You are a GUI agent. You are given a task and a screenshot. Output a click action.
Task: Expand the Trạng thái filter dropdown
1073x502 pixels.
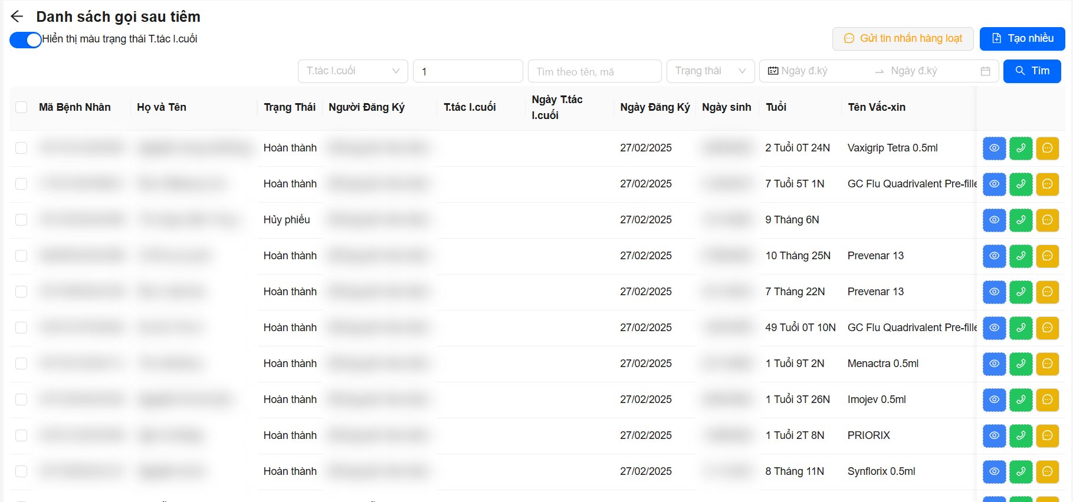point(710,71)
